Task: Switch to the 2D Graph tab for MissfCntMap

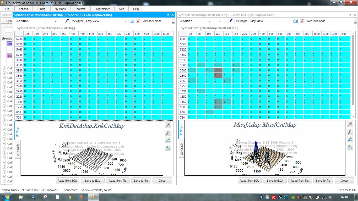Action: click(x=181, y=149)
